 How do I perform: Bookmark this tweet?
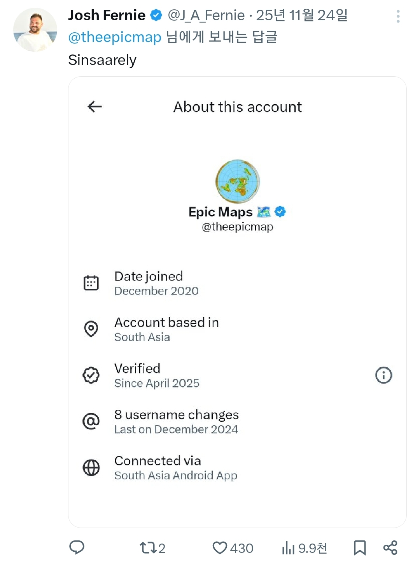(x=360, y=548)
